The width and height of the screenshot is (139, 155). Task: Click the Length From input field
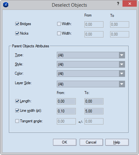point(66,101)
